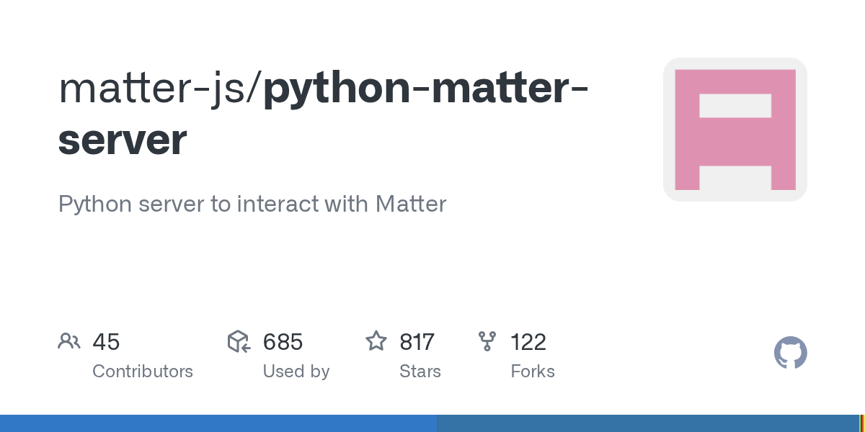Click the 45 contributors count

(x=106, y=342)
